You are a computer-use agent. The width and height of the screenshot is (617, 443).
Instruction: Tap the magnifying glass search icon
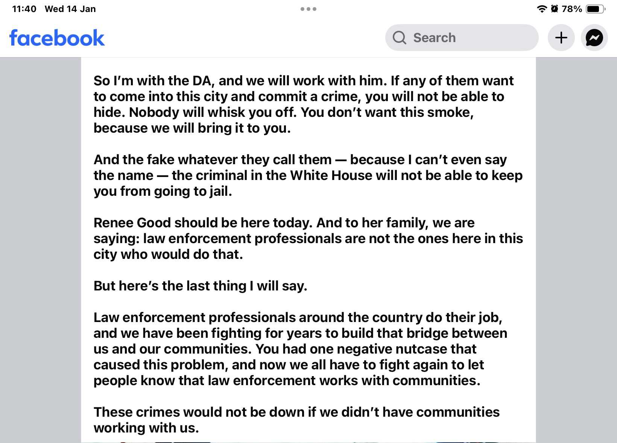[x=399, y=38]
